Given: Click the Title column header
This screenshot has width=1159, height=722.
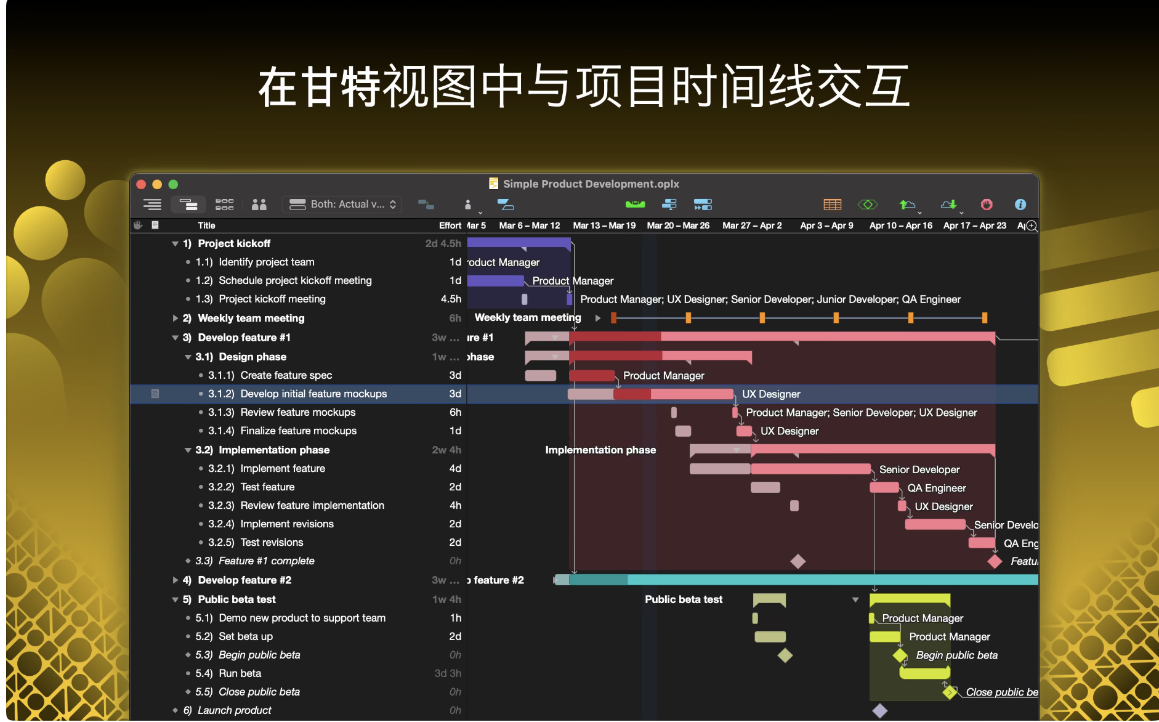Looking at the screenshot, I should (x=206, y=225).
